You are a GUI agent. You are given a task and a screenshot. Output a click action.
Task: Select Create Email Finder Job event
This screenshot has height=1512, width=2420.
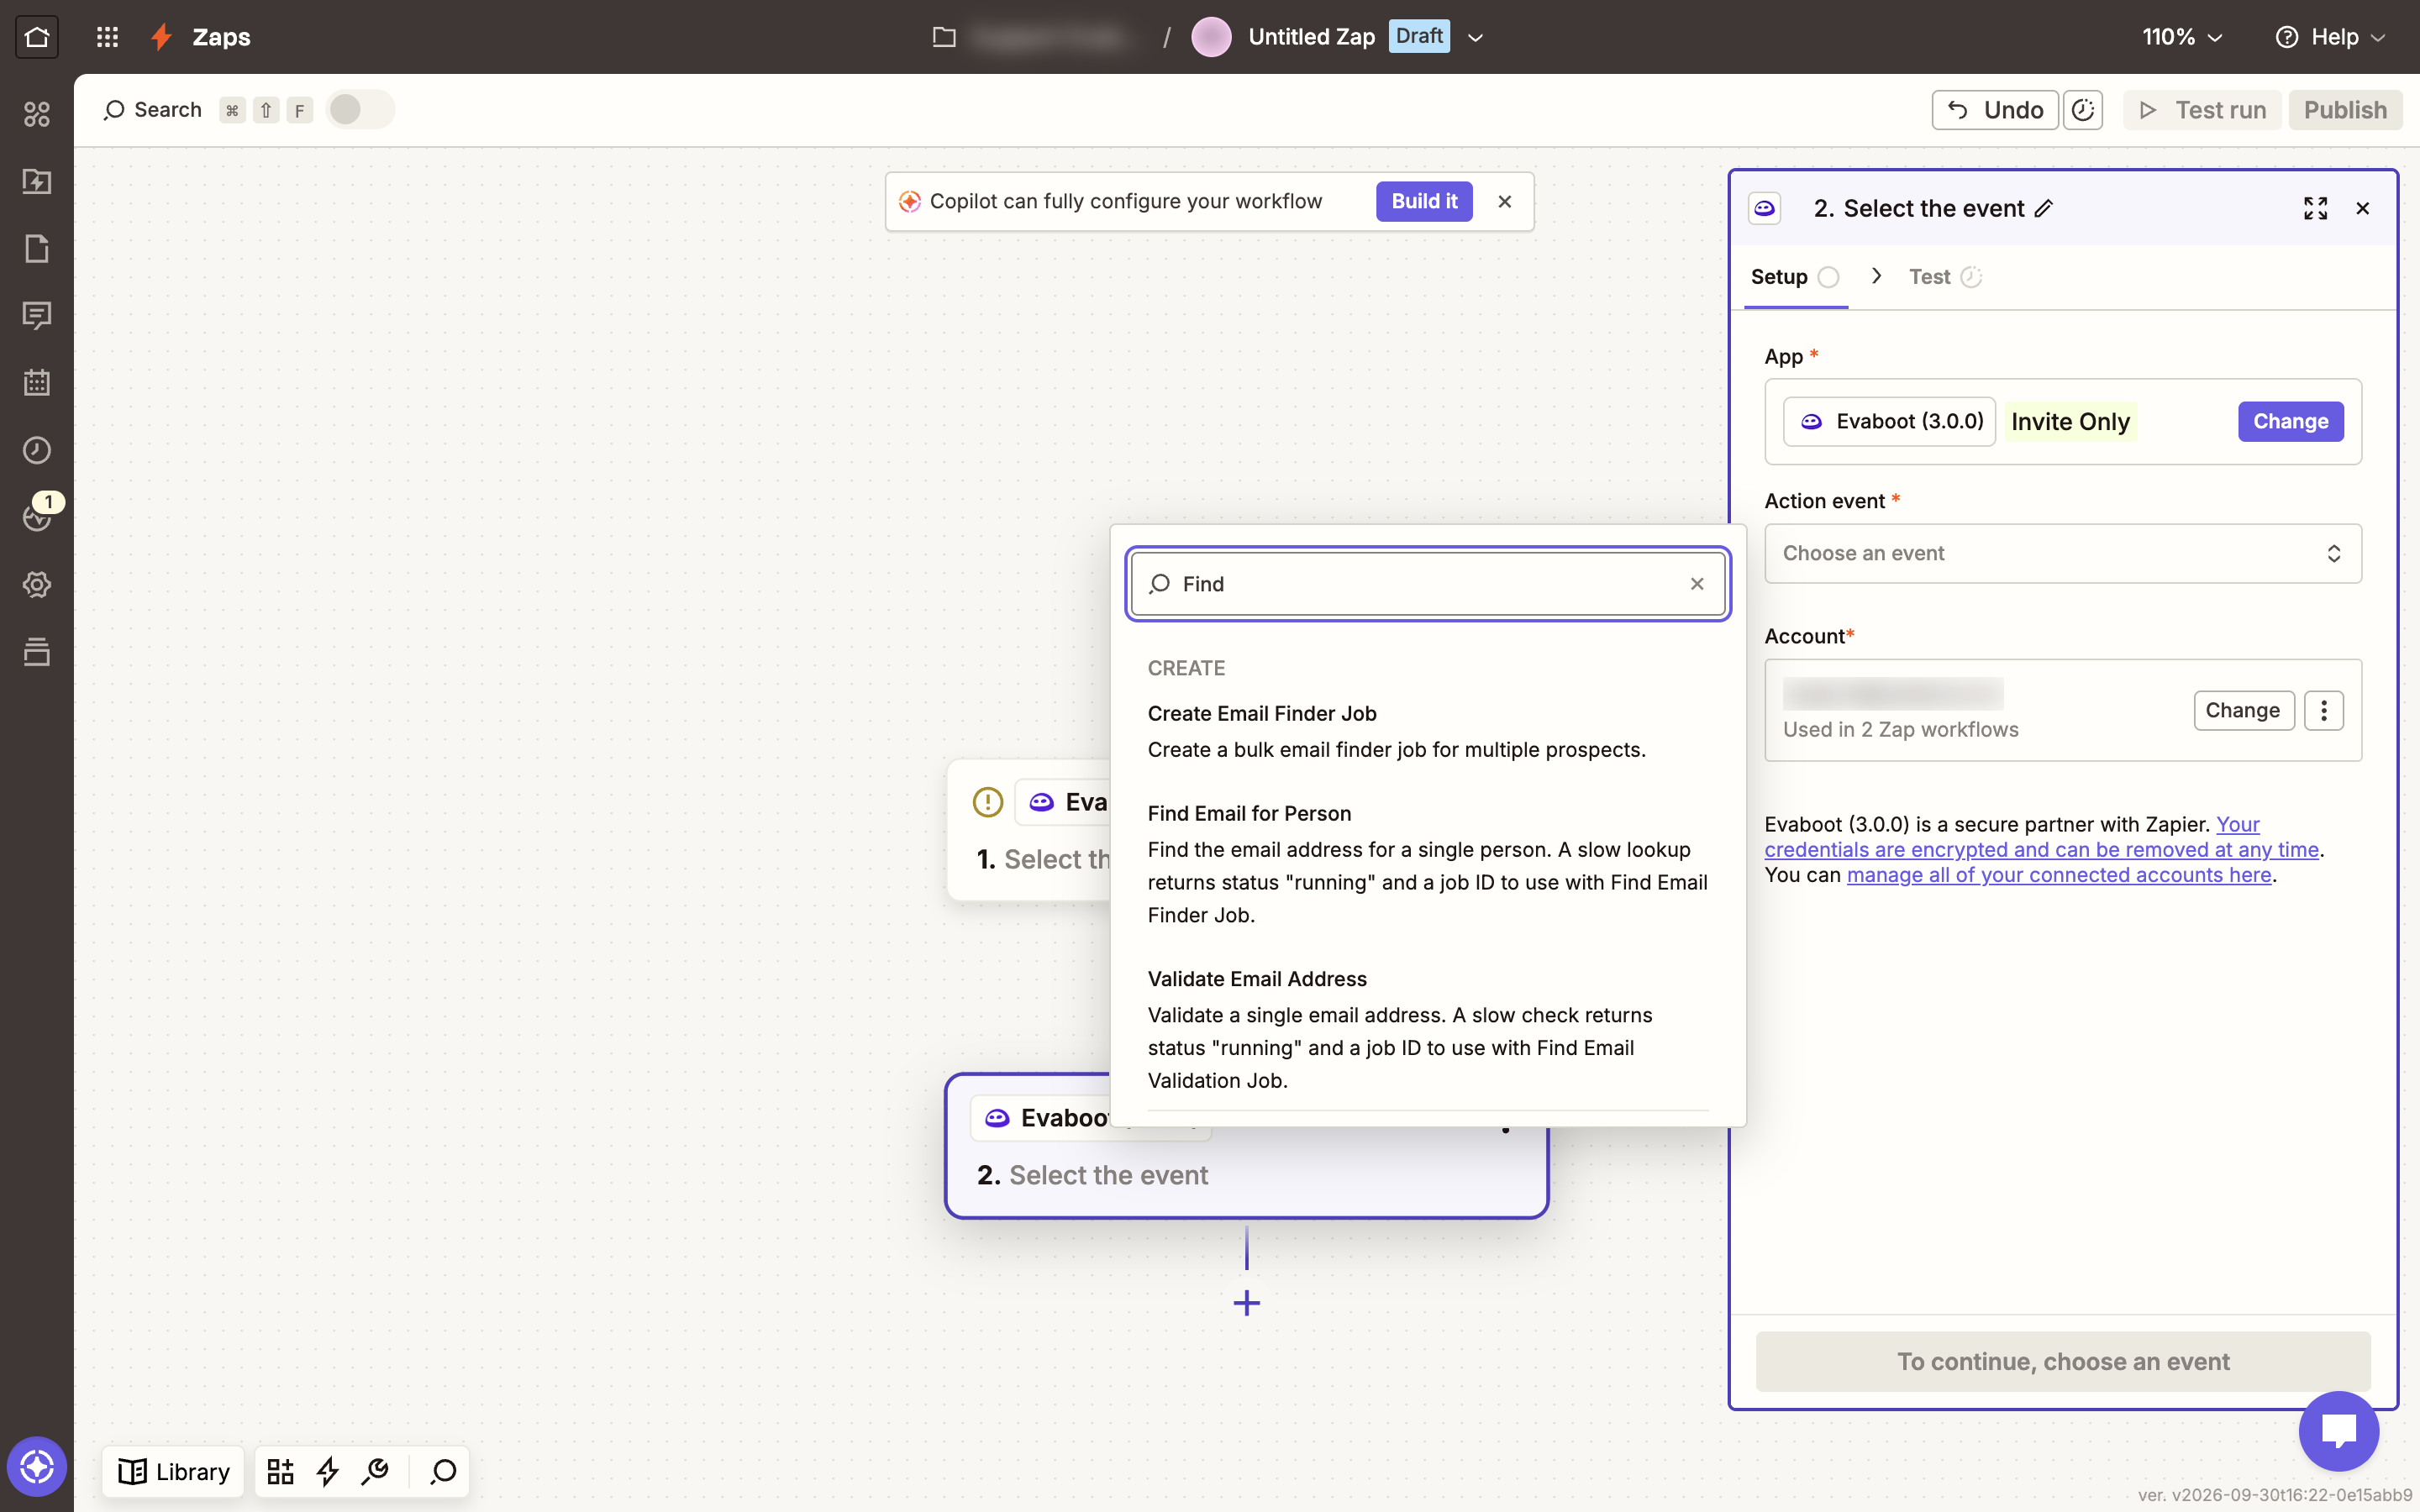pyautogui.click(x=1427, y=731)
